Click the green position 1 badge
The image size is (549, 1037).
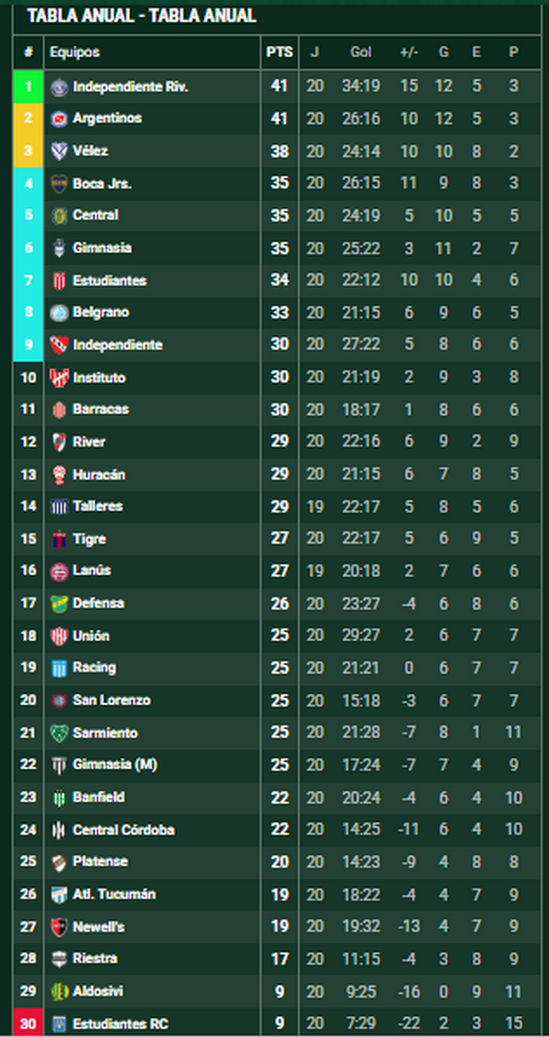pos(29,87)
